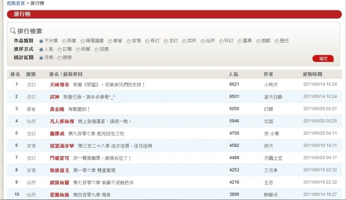346x200 pixels.
Task: Select the 遊戲 category radio button
Action: 258,41
